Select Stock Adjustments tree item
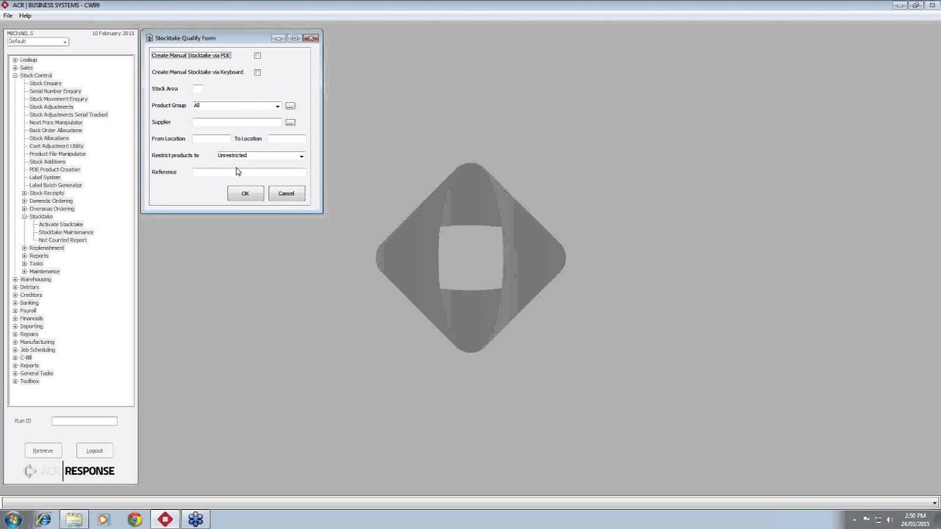Viewport: 941px width, 529px height. [x=51, y=107]
